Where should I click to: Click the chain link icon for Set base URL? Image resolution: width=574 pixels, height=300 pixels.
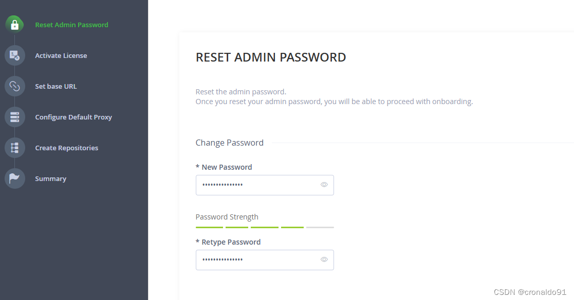(14, 86)
